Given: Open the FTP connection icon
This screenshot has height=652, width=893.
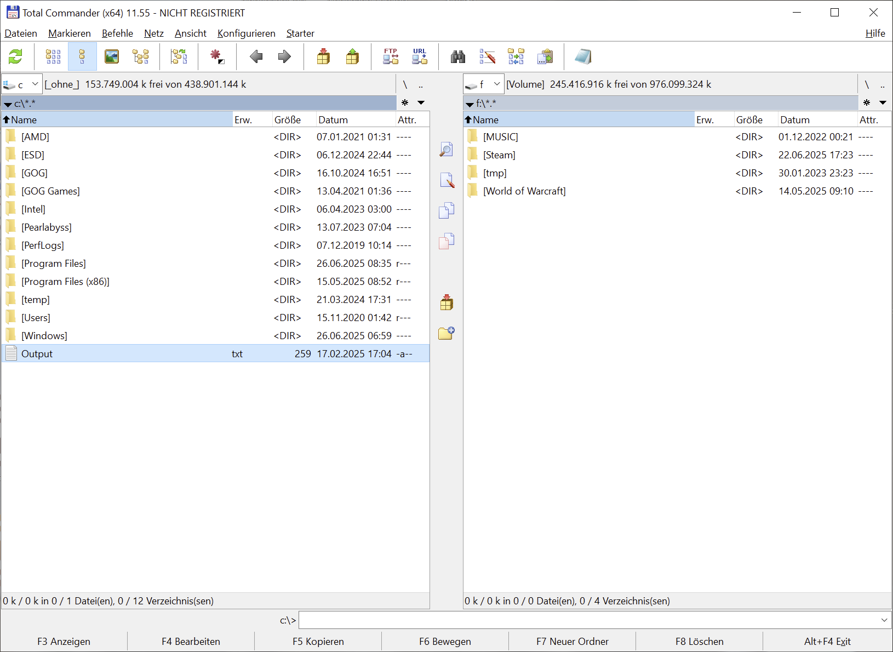Looking at the screenshot, I should 391,56.
